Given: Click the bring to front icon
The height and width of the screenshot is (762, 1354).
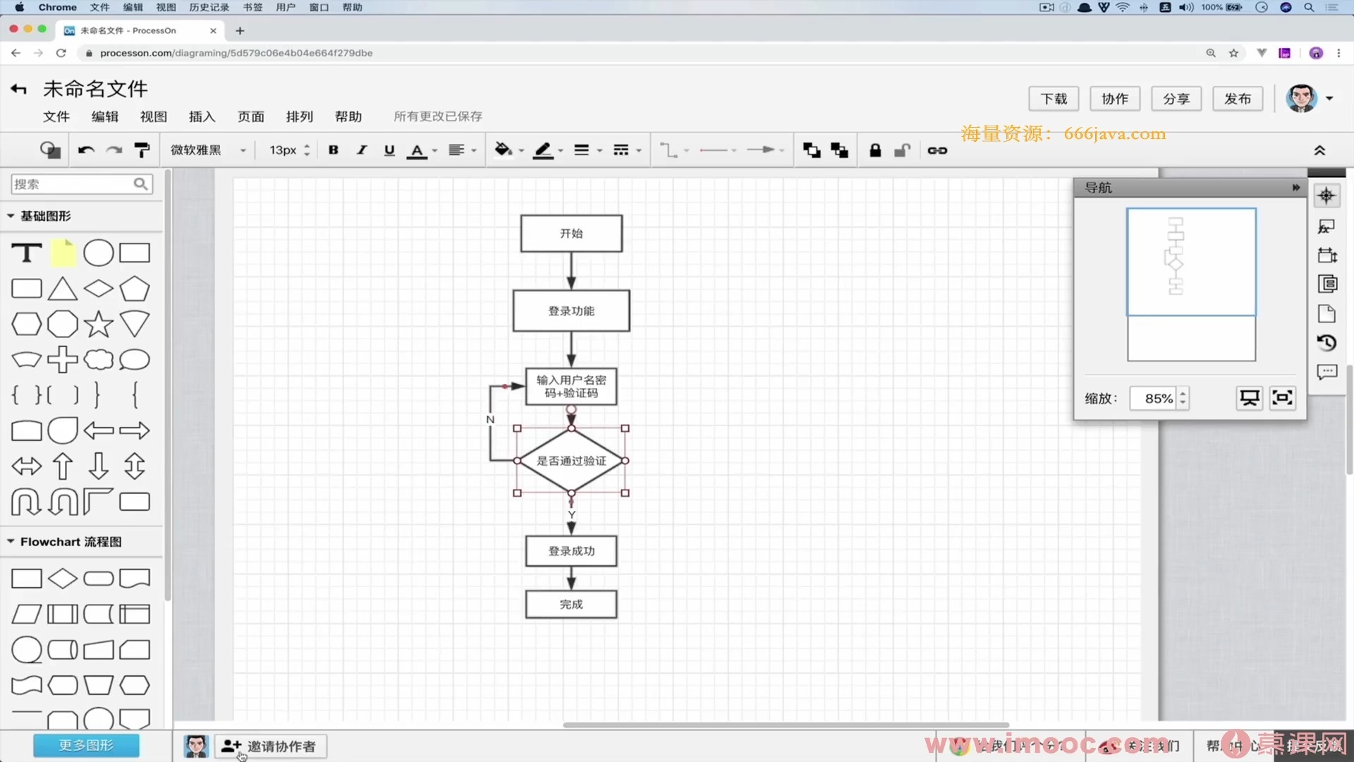Looking at the screenshot, I should [812, 150].
